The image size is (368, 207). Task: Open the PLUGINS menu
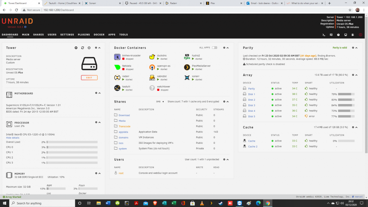point(84,35)
